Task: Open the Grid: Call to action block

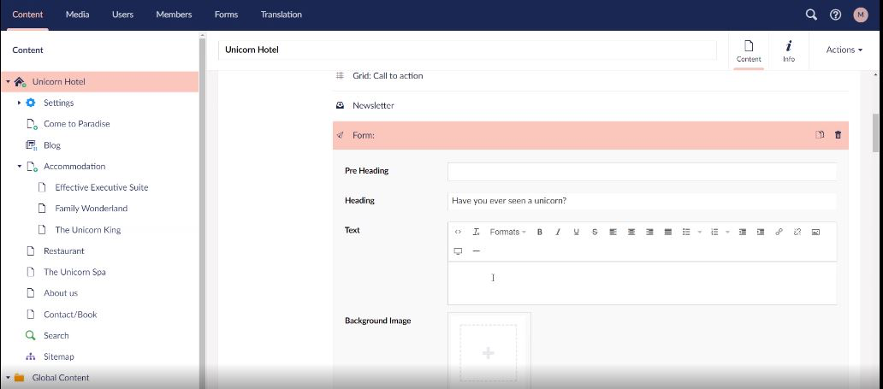Action: [x=590, y=76]
